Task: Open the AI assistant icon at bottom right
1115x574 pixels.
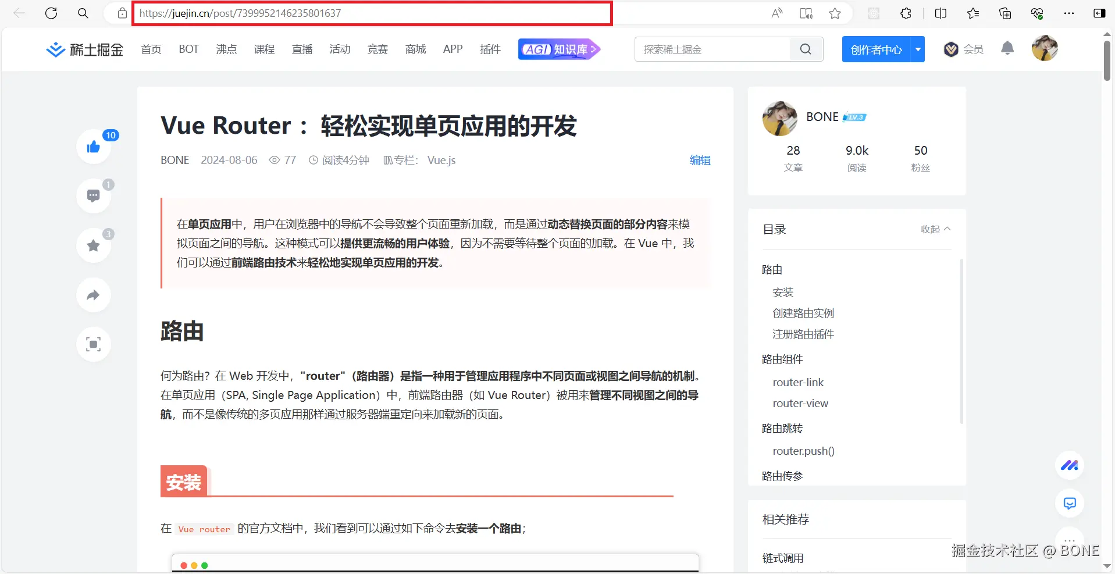Action: [1070, 503]
